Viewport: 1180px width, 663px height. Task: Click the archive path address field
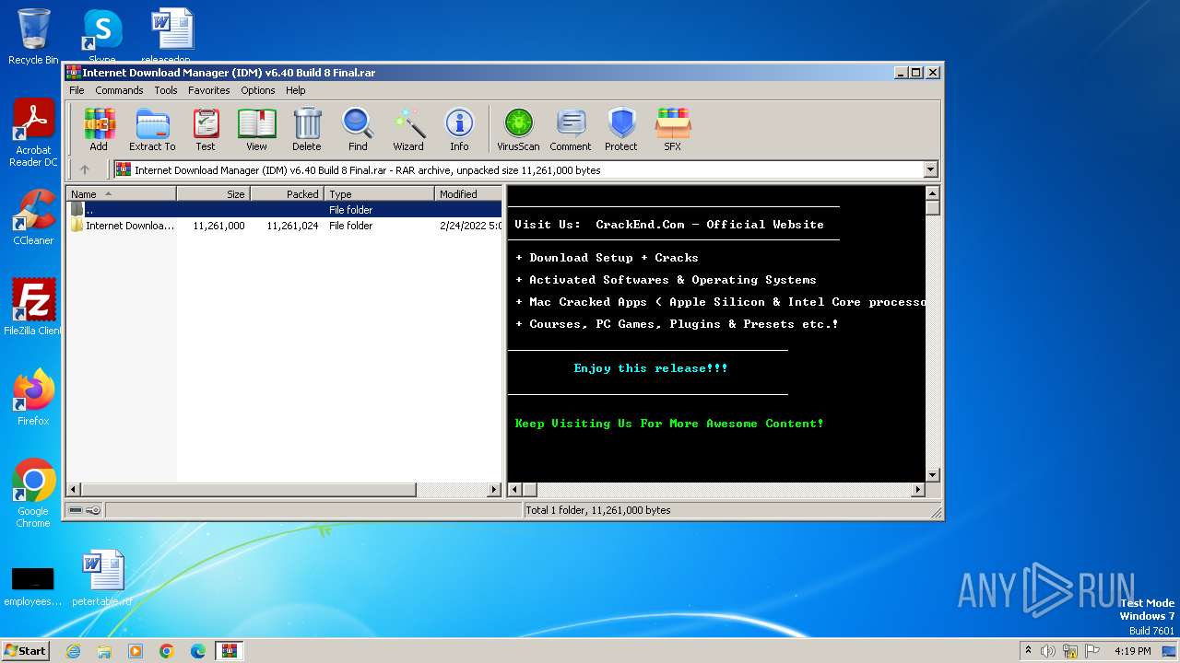pyautogui.click(x=520, y=169)
